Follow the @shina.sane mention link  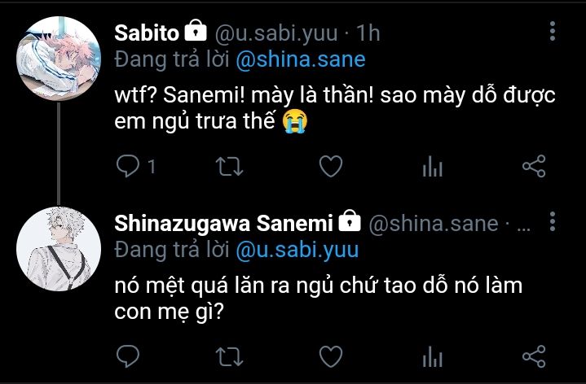point(301,59)
